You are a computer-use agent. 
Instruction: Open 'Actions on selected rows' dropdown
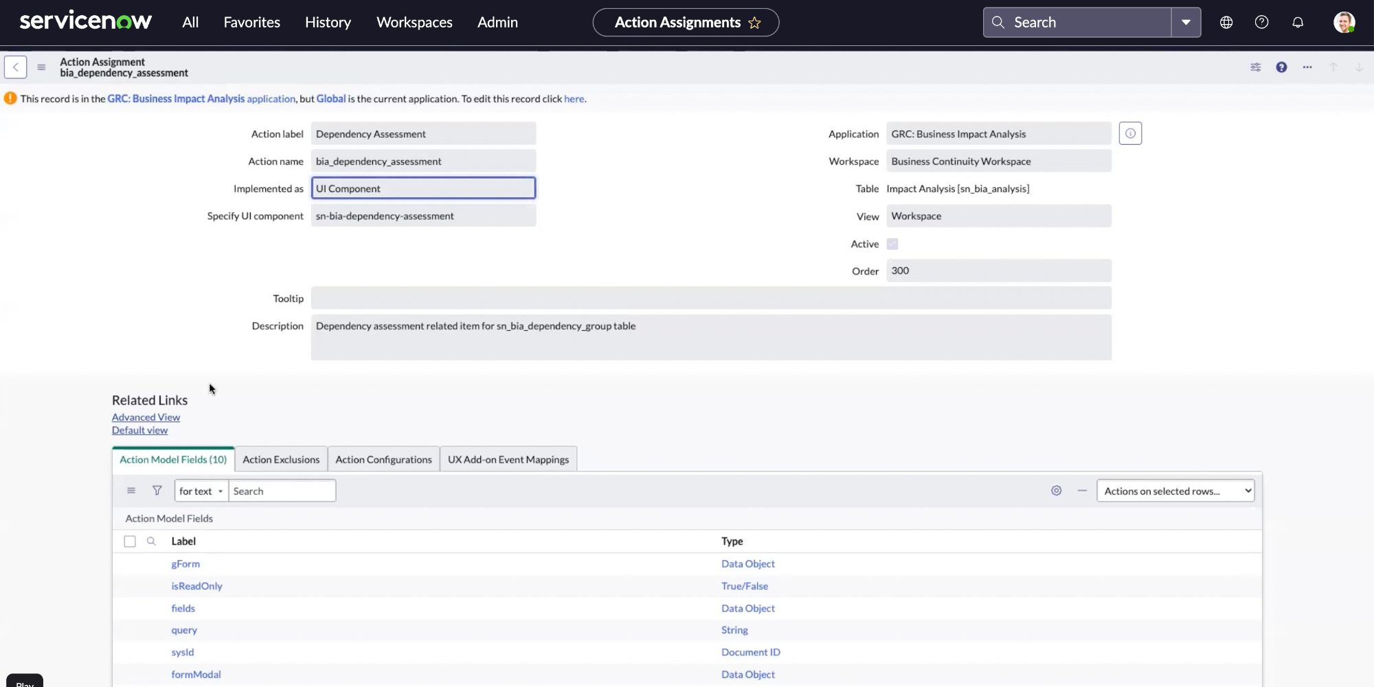pyautogui.click(x=1175, y=491)
